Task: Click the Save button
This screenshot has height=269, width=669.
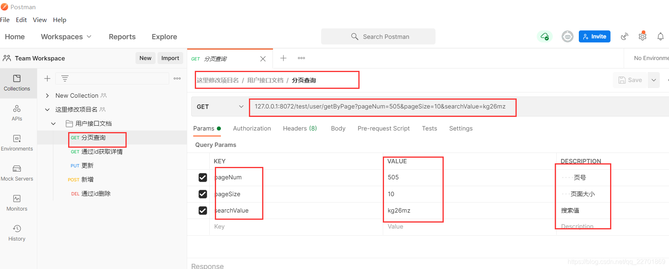Action: click(630, 80)
